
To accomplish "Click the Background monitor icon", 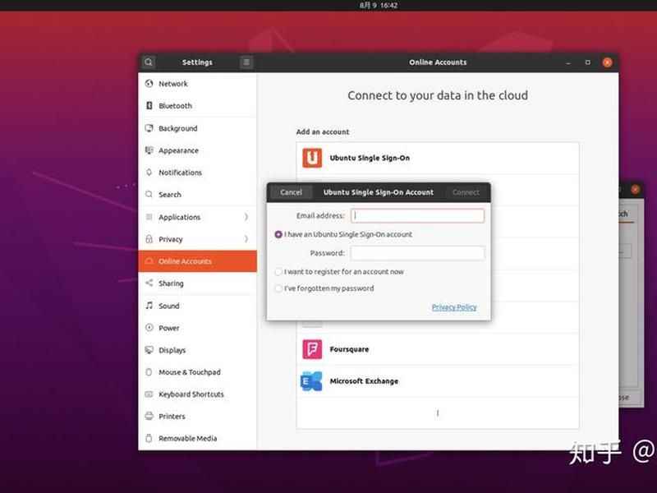I will point(149,128).
